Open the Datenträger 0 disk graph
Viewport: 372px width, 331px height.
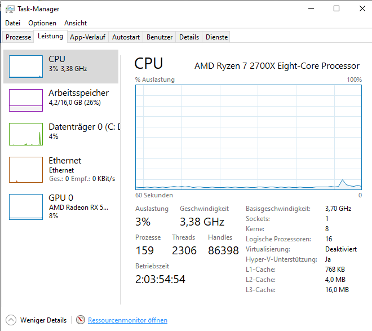click(x=26, y=134)
